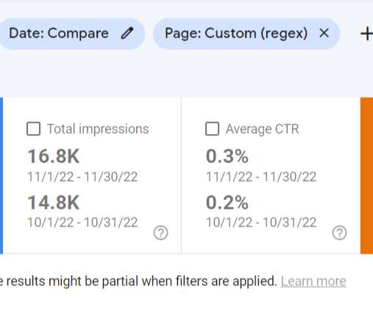The width and height of the screenshot is (373, 311).
Task: Click the 0.3% November CTR value
Action: coord(227,156)
